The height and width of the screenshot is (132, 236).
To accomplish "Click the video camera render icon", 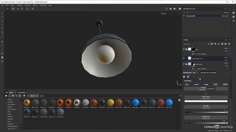I will click(x=174, y=9).
